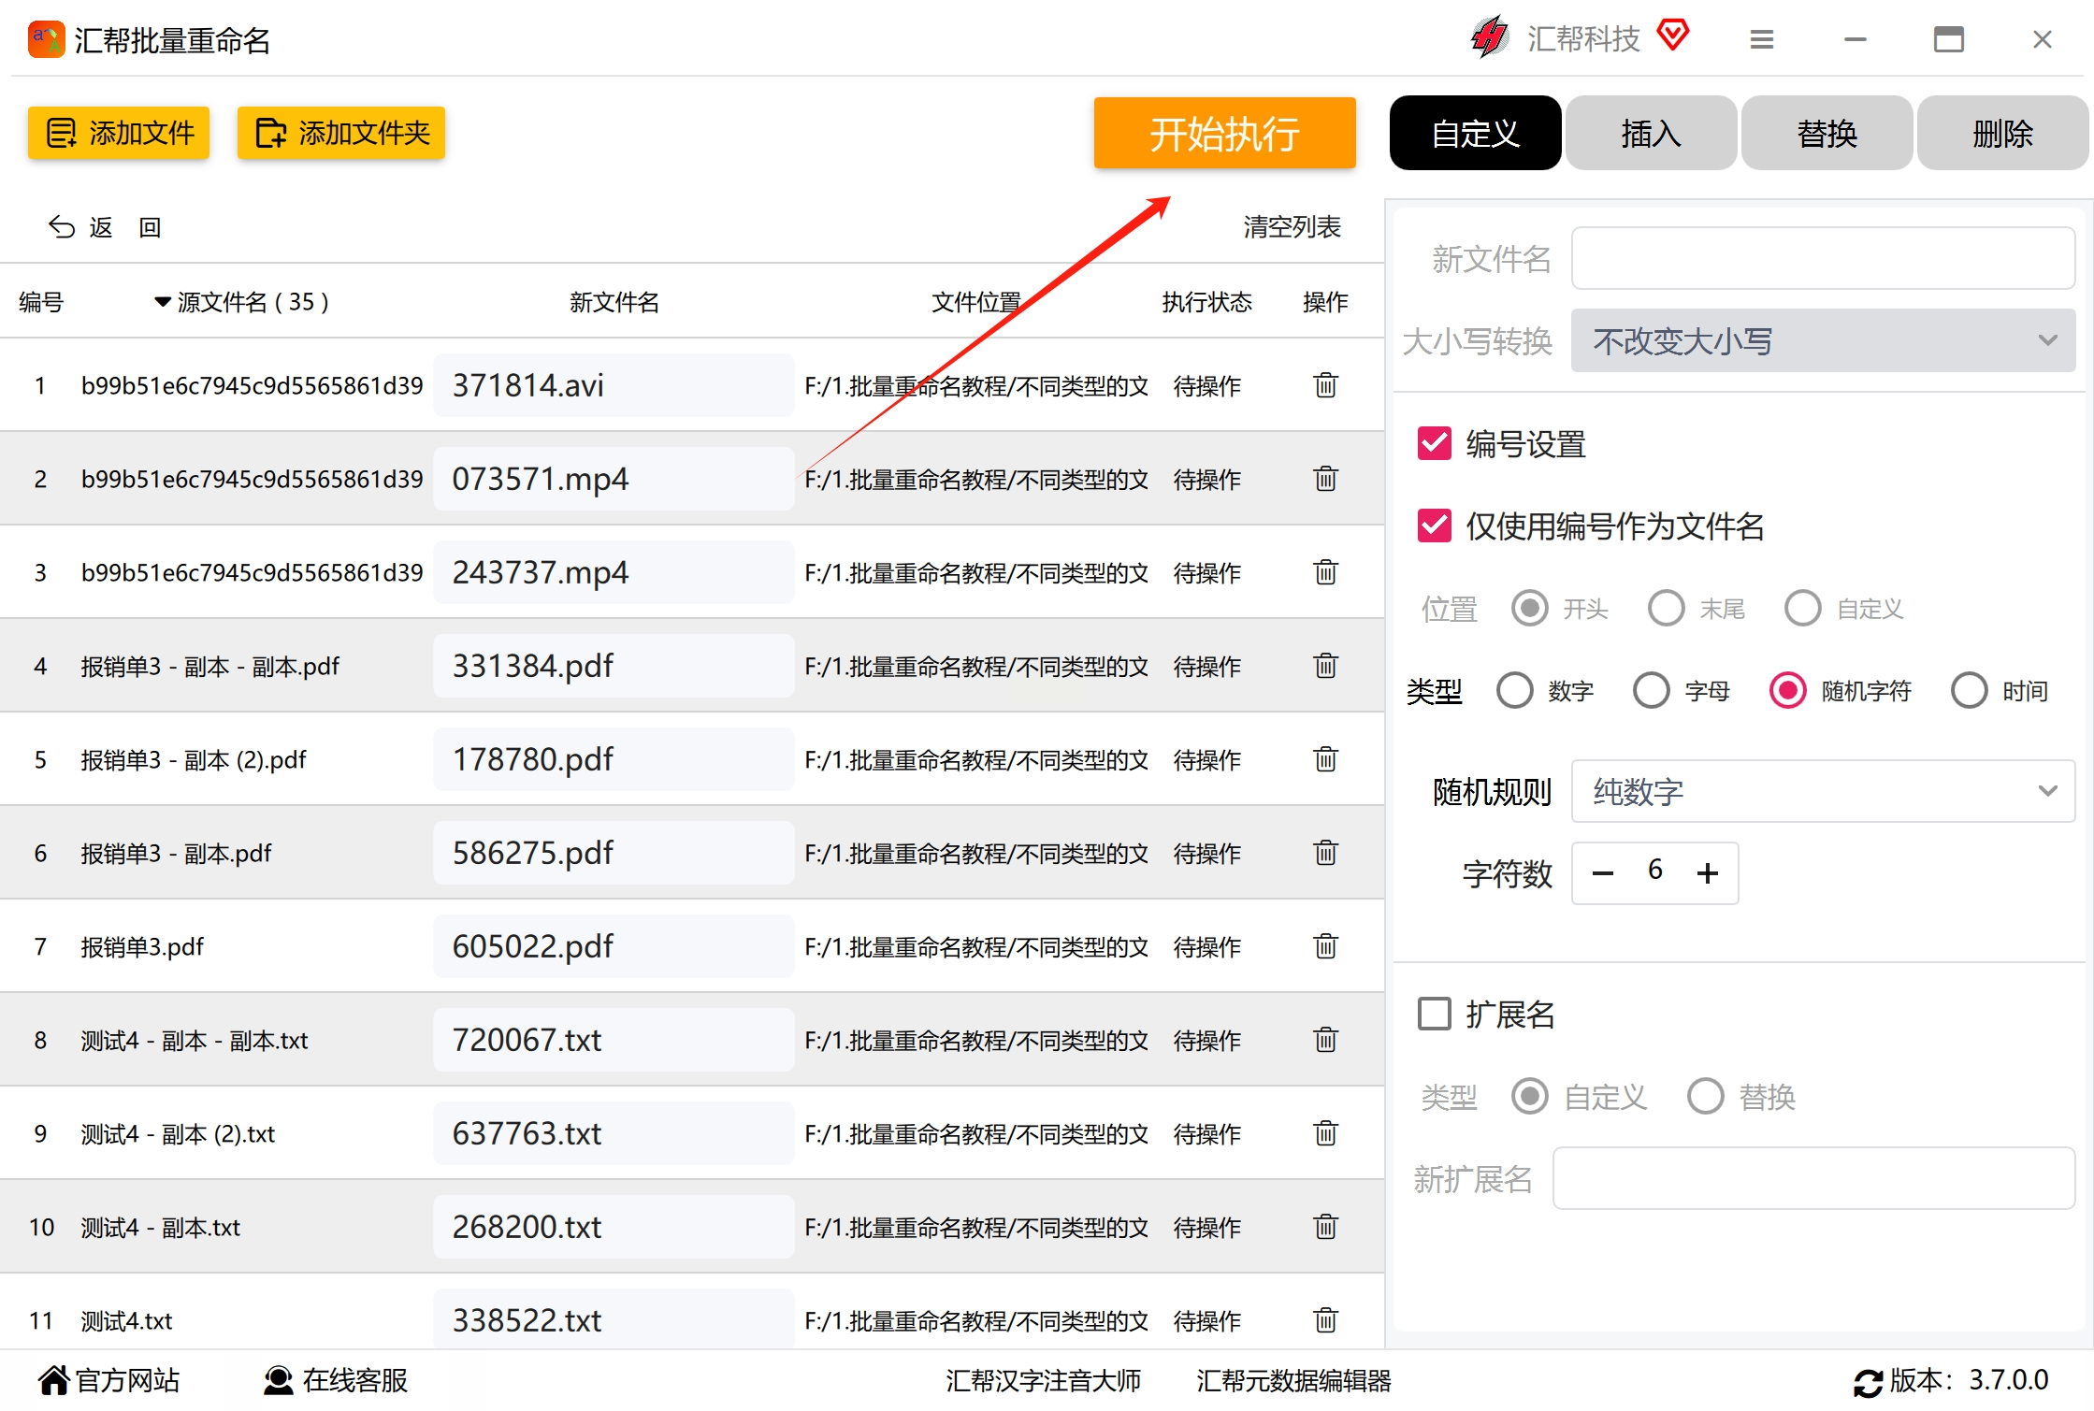The width and height of the screenshot is (2094, 1411).
Task: Remove 586275.pdf row using trash icon
Action: tap(1325, 853)
